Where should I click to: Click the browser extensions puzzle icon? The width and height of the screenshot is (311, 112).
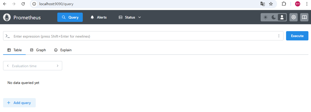tap(284, 4)
